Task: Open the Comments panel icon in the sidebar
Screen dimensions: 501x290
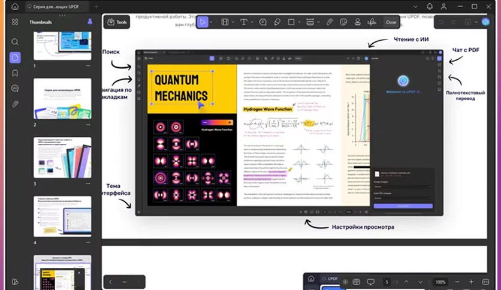Action: pos(15,89)
